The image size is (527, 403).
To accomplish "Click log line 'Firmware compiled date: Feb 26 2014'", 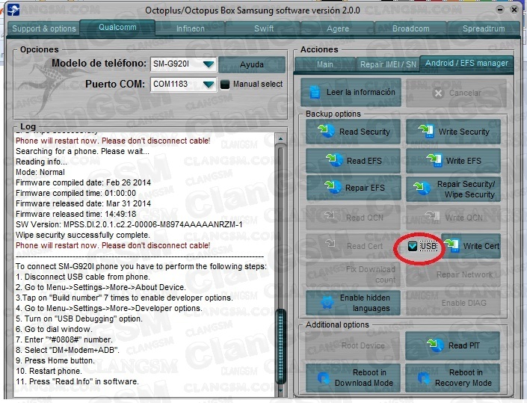I will tap(83, 182).
